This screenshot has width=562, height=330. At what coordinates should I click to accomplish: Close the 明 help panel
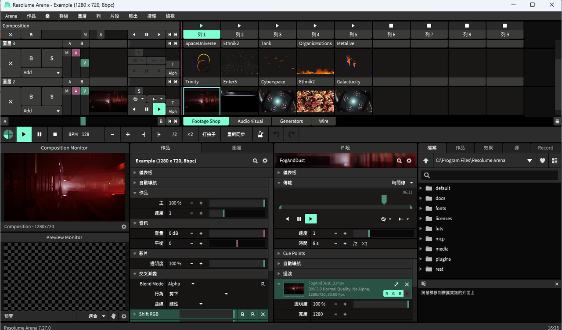[557, 284]
